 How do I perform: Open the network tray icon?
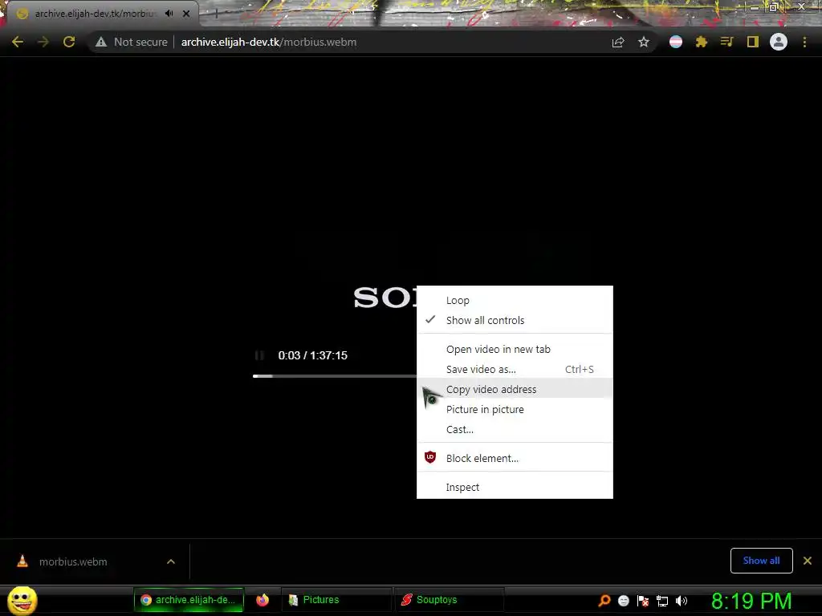click(662, 601)
